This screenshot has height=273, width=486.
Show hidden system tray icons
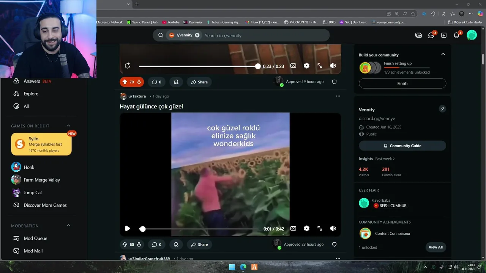click(425, 267)
